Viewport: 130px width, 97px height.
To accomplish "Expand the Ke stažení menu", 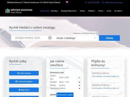I will [119, 11].
